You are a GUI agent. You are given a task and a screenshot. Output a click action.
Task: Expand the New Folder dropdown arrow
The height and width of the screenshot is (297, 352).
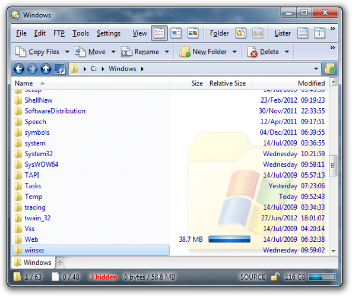(234, 52)
